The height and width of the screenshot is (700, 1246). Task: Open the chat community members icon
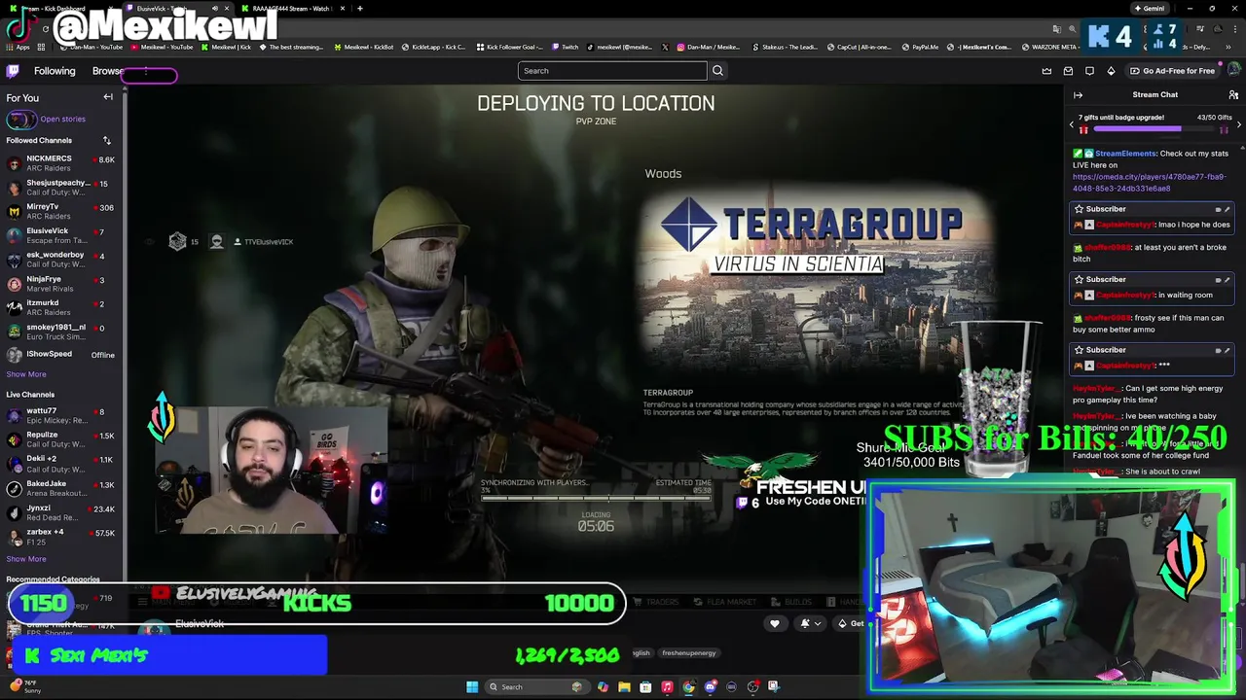(1233, 95)
